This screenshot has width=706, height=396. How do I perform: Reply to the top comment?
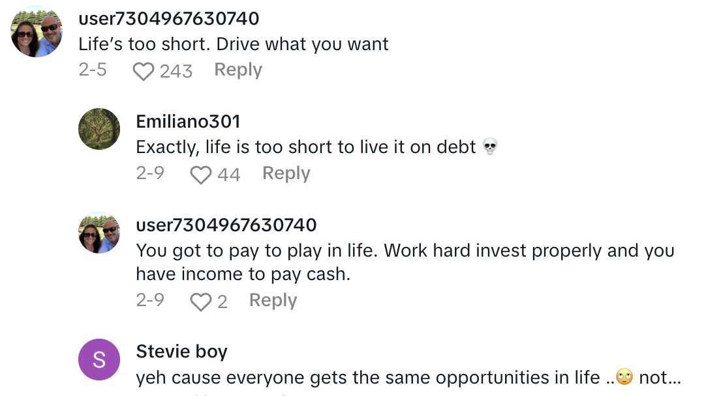pos(238,70)
